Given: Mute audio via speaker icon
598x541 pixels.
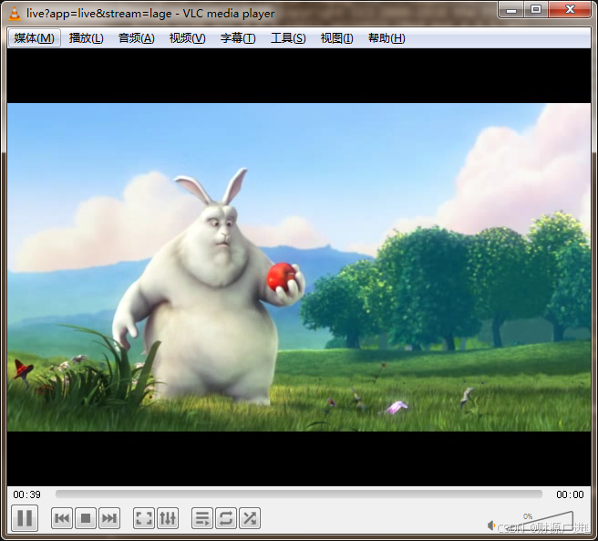Looking at the screenshot, I should (491, 525).
